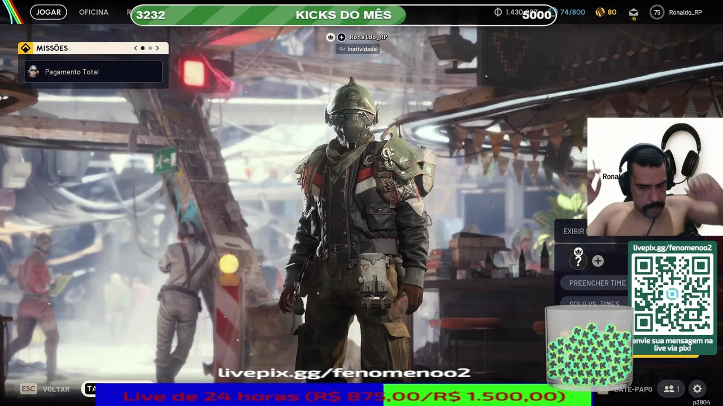This screenshot has height=406, width=723.
Task: Click the gold coins currency icon
Action: (600, 12)
